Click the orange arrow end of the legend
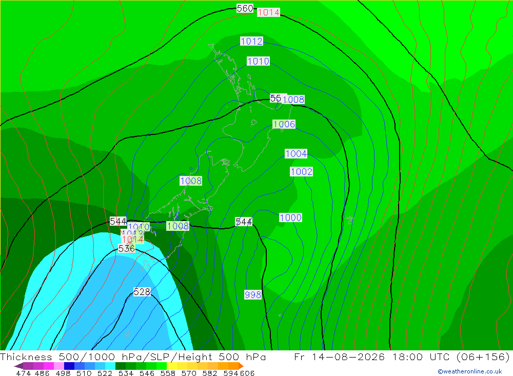Image resolution: width=513 pixels, height=376 pixels. (241, 366)
